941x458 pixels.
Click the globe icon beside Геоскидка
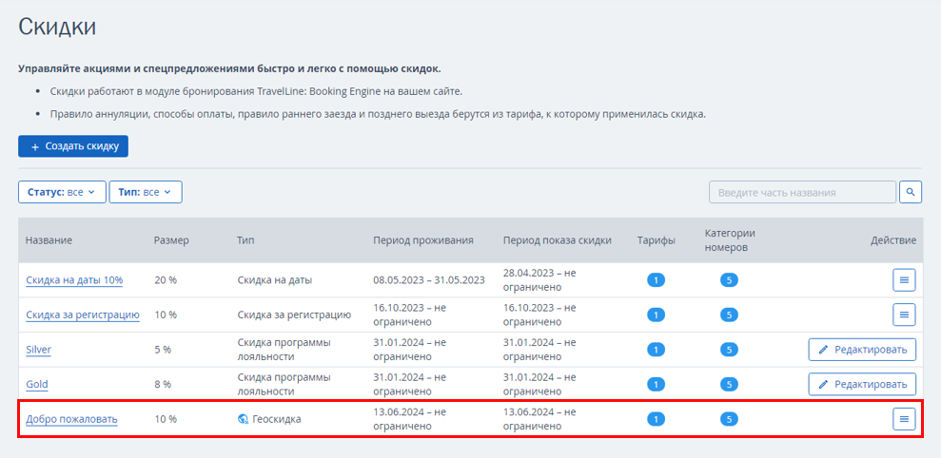tap(244, 419)
